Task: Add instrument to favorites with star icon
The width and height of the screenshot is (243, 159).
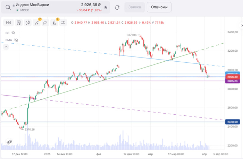Action: point(106,7)
